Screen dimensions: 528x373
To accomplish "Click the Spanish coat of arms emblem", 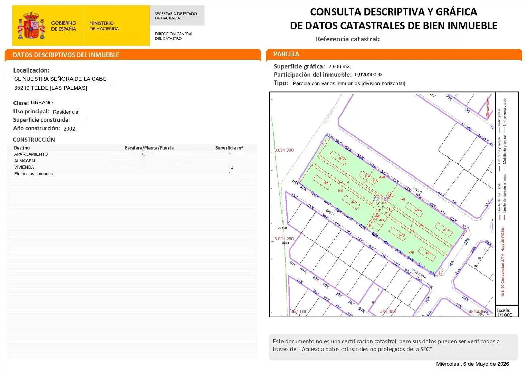I will (x=31, y=25).
